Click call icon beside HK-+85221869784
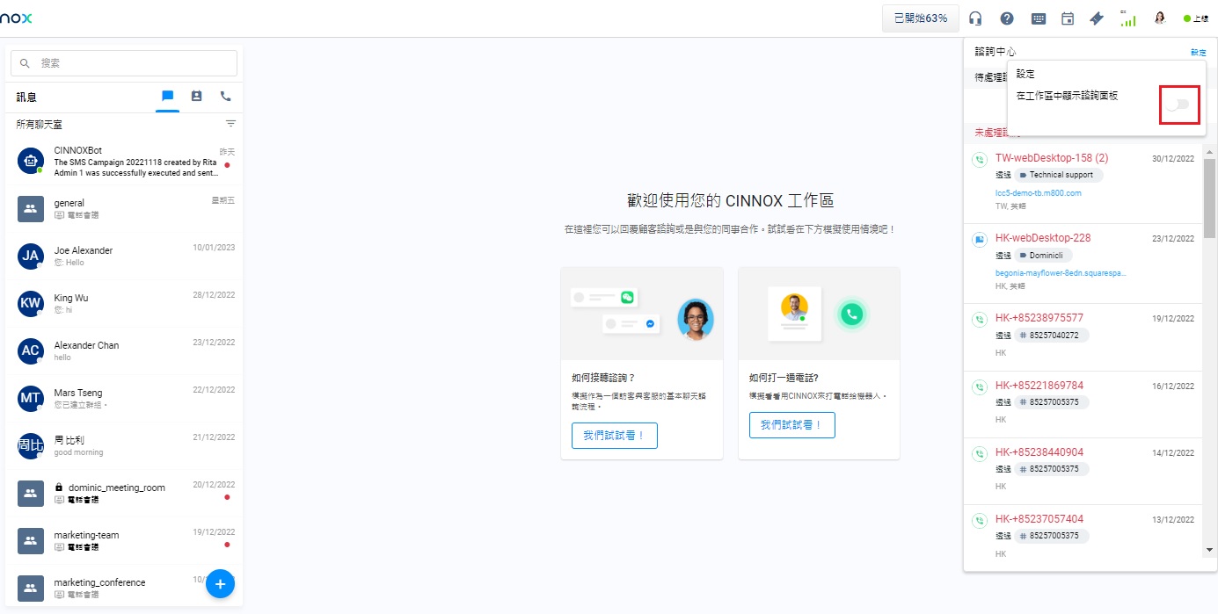The width and height of the screenshot is (1218, 614). pos(979,386)
